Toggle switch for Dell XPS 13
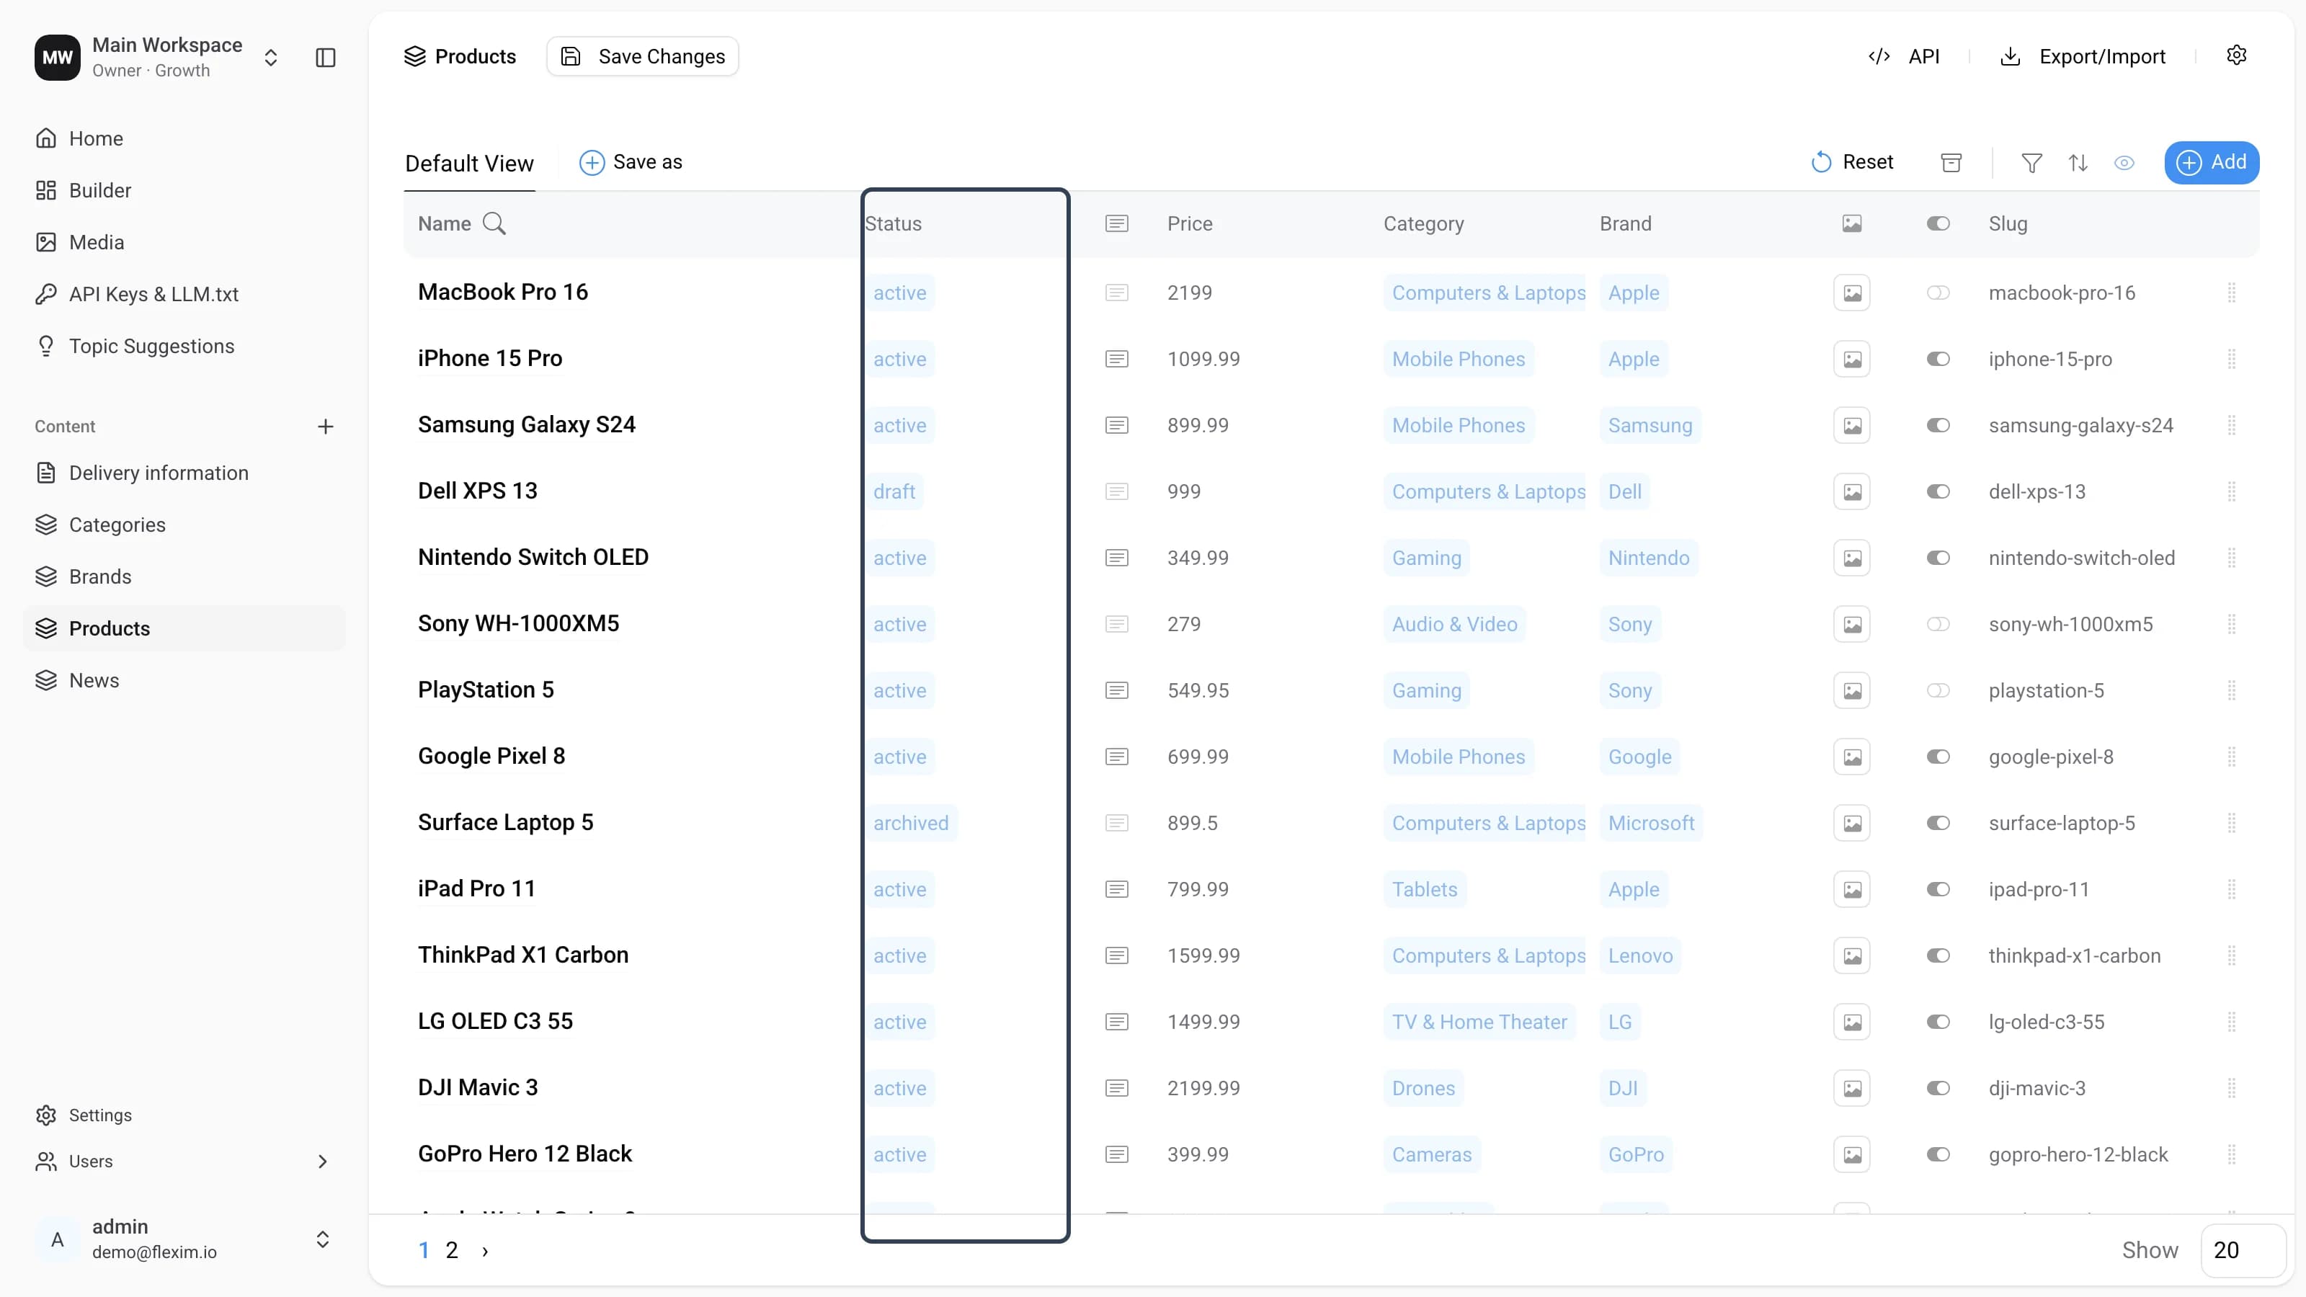The width and height of the screenshot is (2306, 1297). [x=1937, y=491]
